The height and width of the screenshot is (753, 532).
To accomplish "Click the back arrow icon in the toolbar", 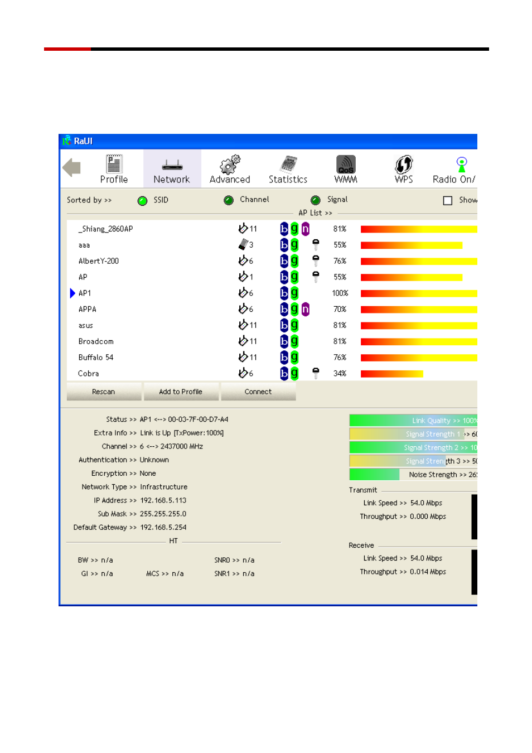I will click(71, 167).
